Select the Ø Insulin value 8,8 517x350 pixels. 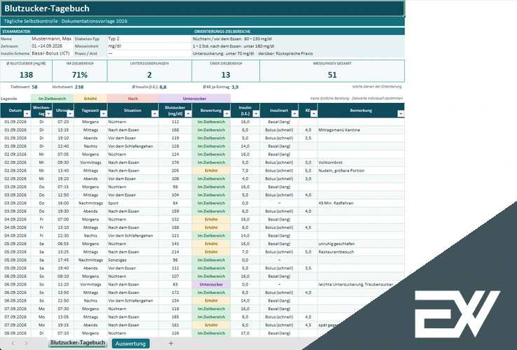(x=163, y=87)
